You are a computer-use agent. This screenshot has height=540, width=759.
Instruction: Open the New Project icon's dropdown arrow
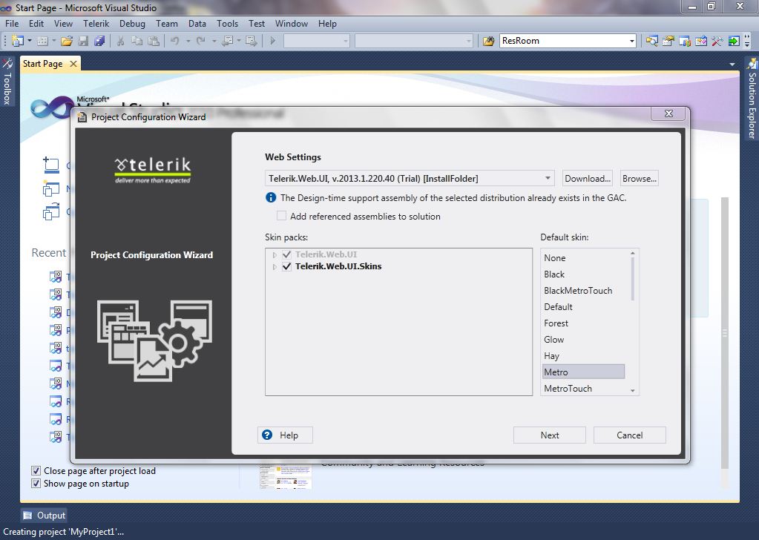click(29, 41)
